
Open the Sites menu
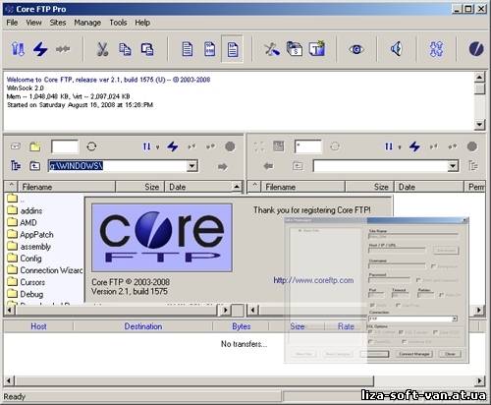(58, 23)
